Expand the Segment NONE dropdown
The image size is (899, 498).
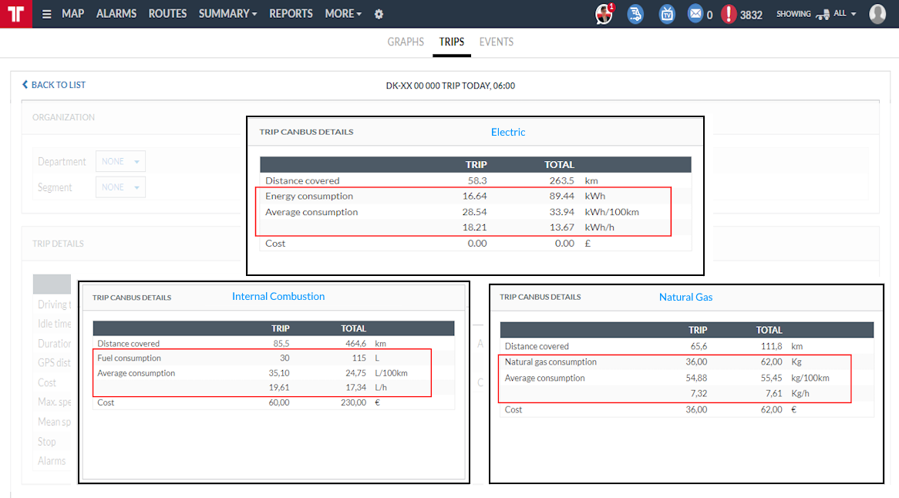120,187
